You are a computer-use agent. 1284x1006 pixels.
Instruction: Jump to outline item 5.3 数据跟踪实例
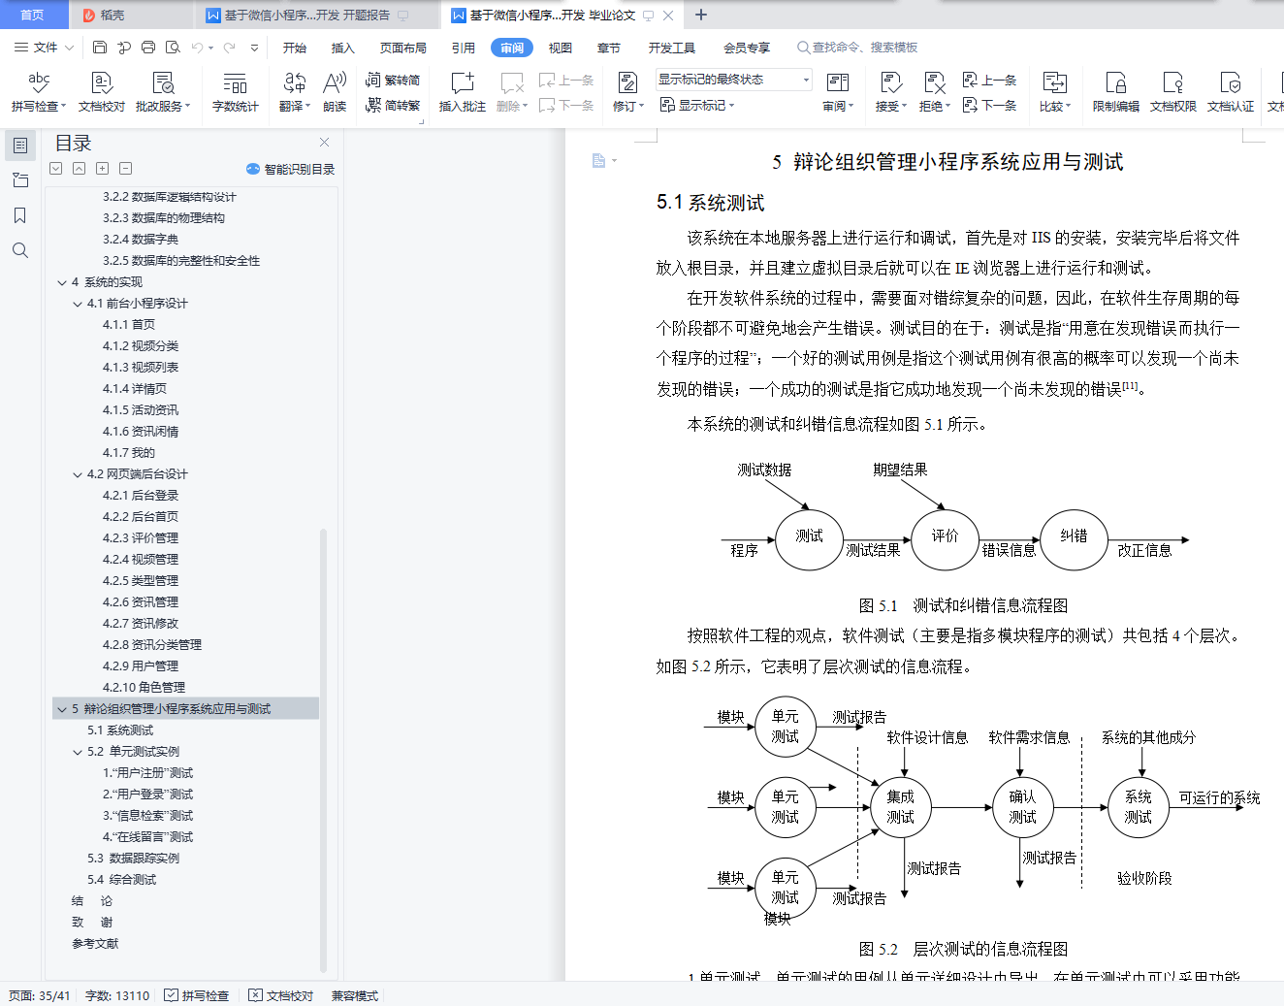[x=133, y=859]
